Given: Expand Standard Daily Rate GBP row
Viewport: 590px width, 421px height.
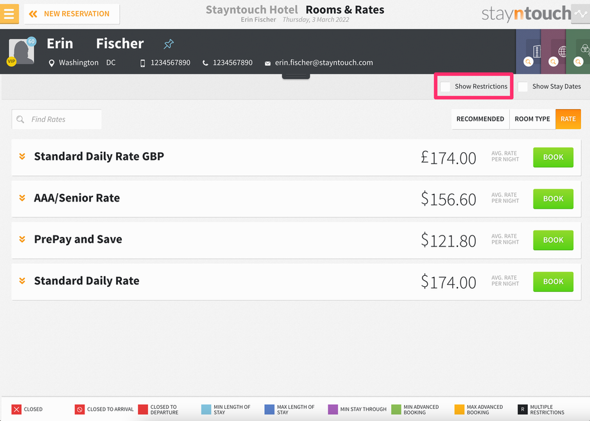Looking at the screenshot, I should (22, 157).
